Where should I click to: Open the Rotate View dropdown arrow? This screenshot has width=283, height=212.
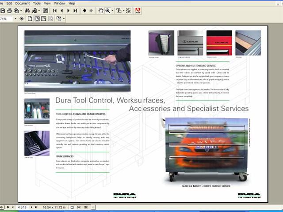64,19
